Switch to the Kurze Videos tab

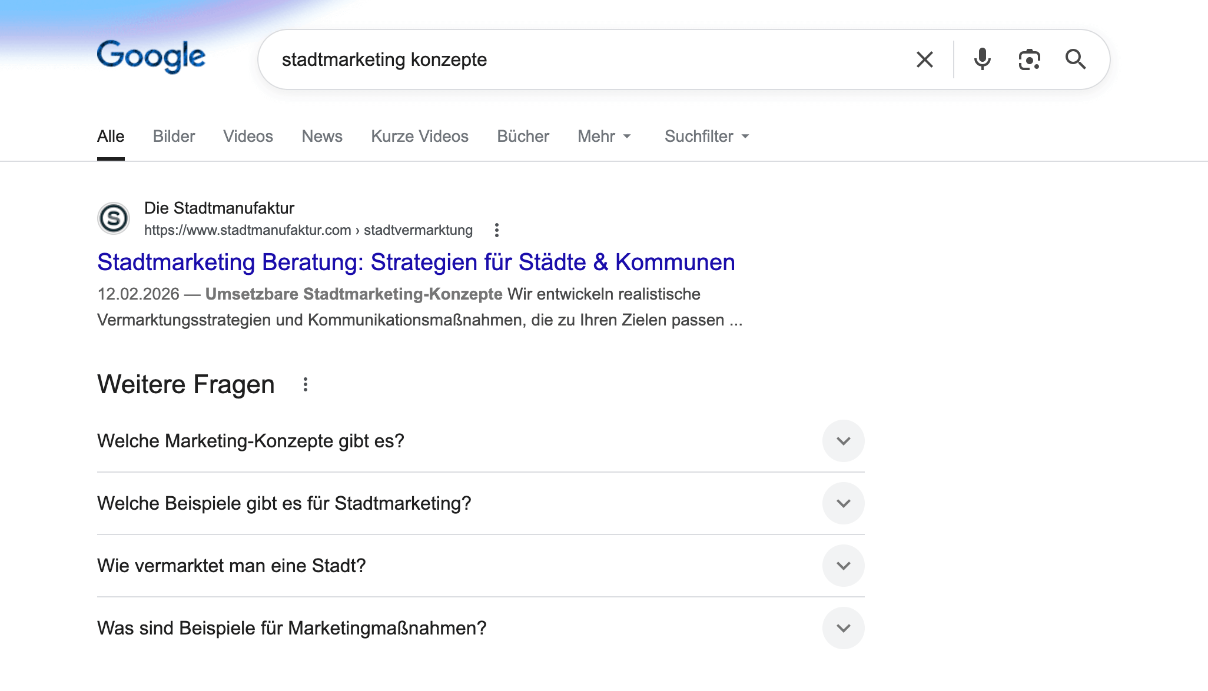(x=419, y=137)
